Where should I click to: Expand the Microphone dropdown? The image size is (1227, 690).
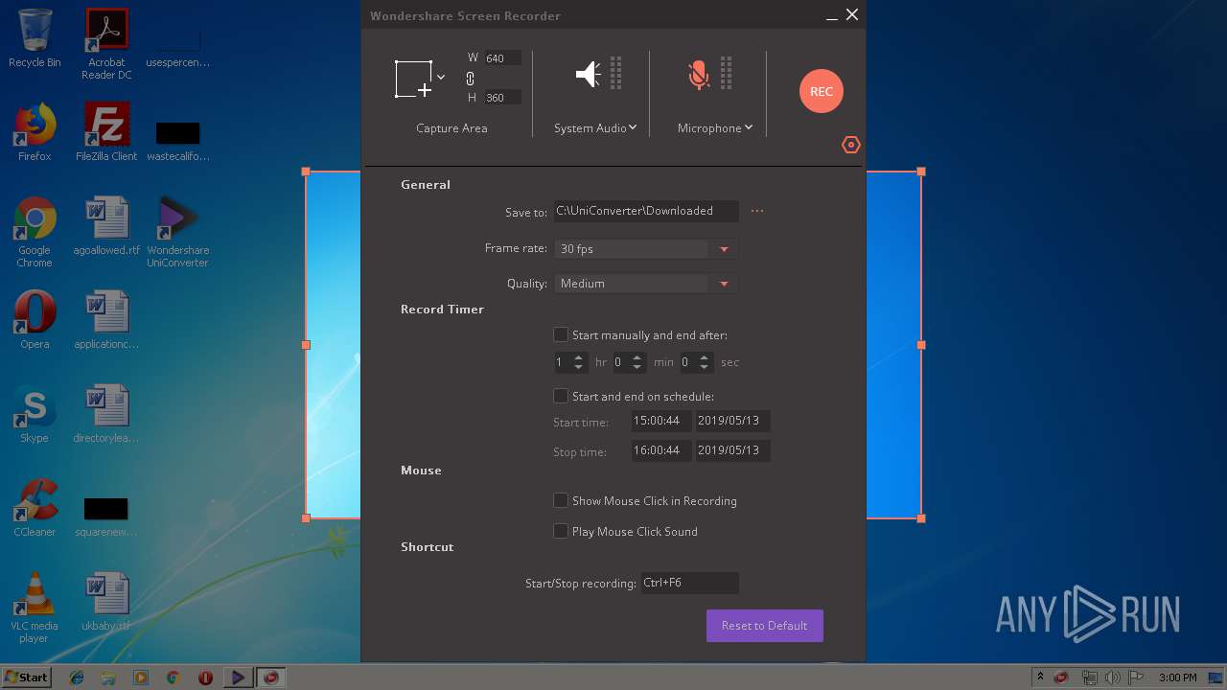point(715,128)
